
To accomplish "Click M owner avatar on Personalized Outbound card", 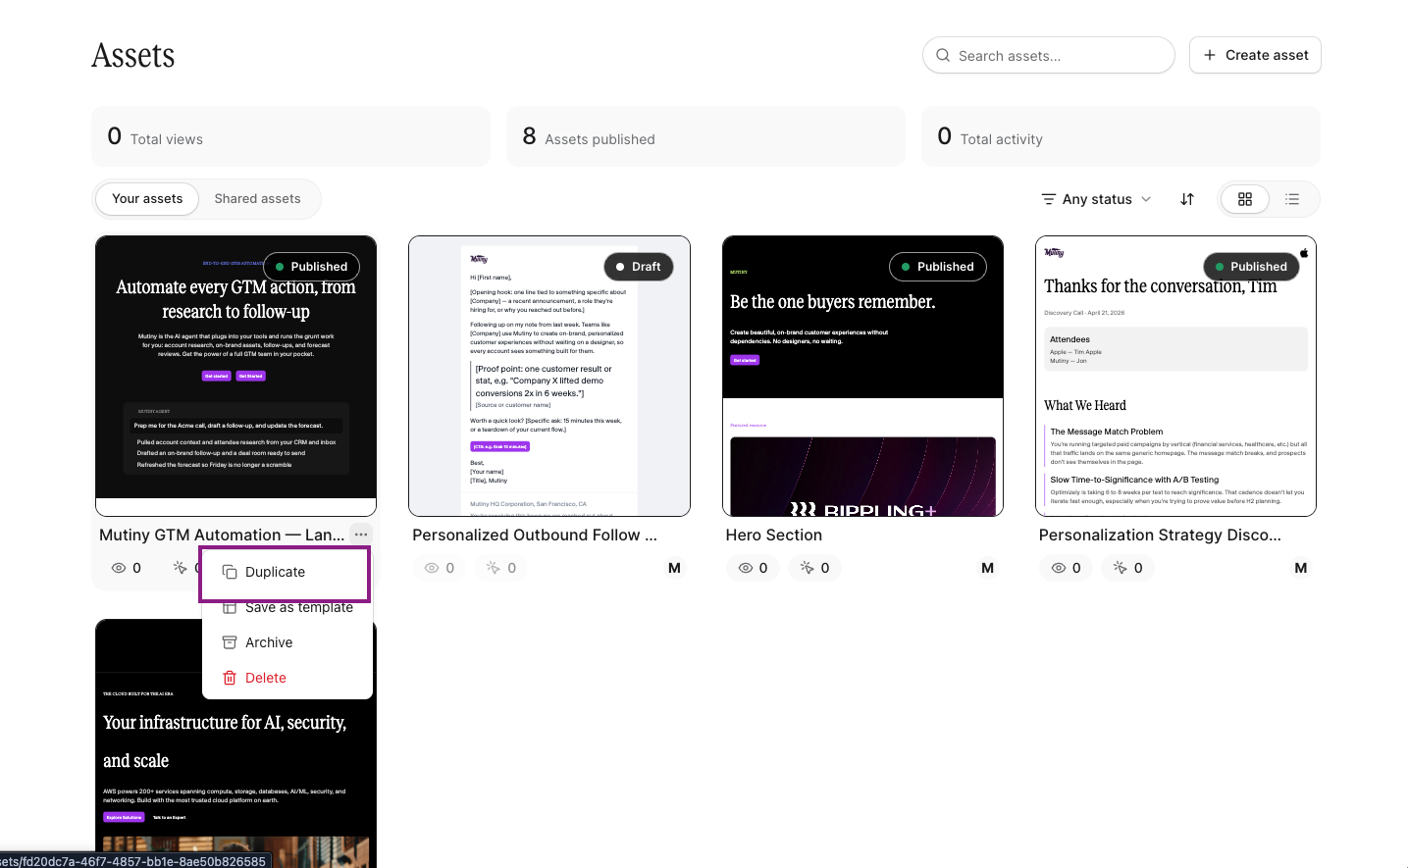I will pos(674,568).
